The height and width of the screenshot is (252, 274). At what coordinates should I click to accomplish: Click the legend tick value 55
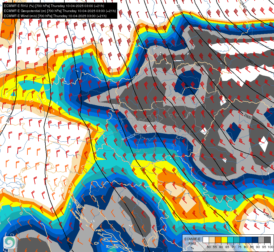tap(215, 247)
